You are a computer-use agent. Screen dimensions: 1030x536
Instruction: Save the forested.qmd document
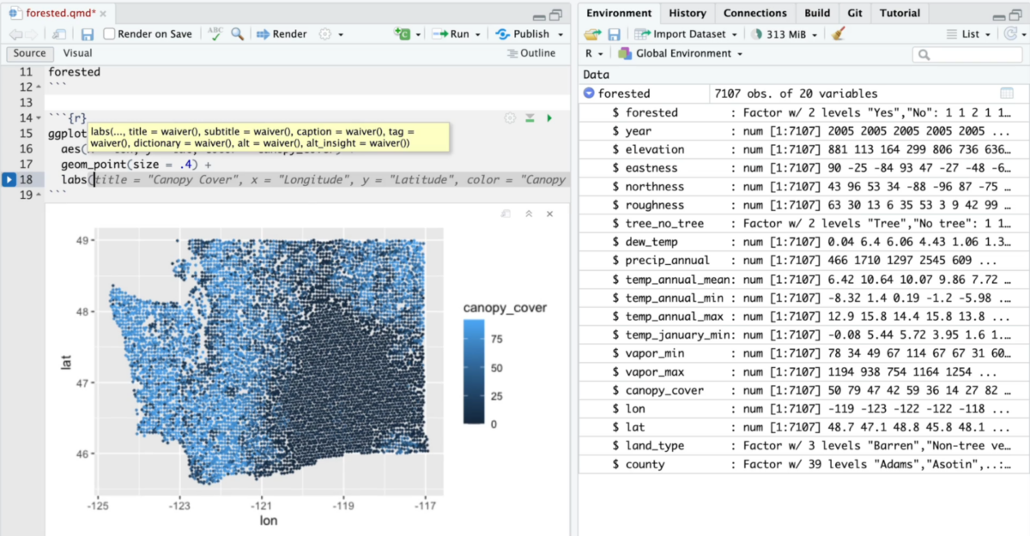point(88,34)
